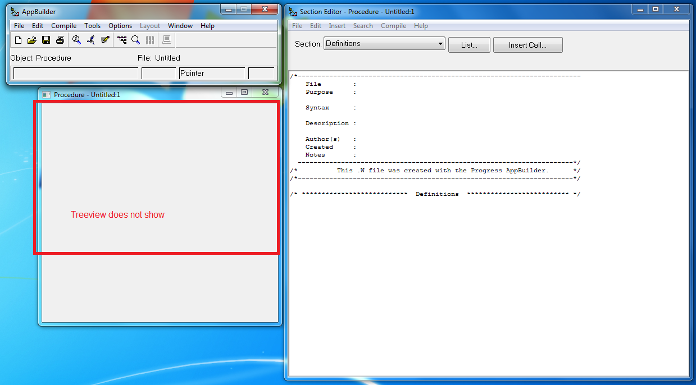Open the Section Editor File menu
The height and width of the screenshot is (385, 696).
tap(297, 26)
